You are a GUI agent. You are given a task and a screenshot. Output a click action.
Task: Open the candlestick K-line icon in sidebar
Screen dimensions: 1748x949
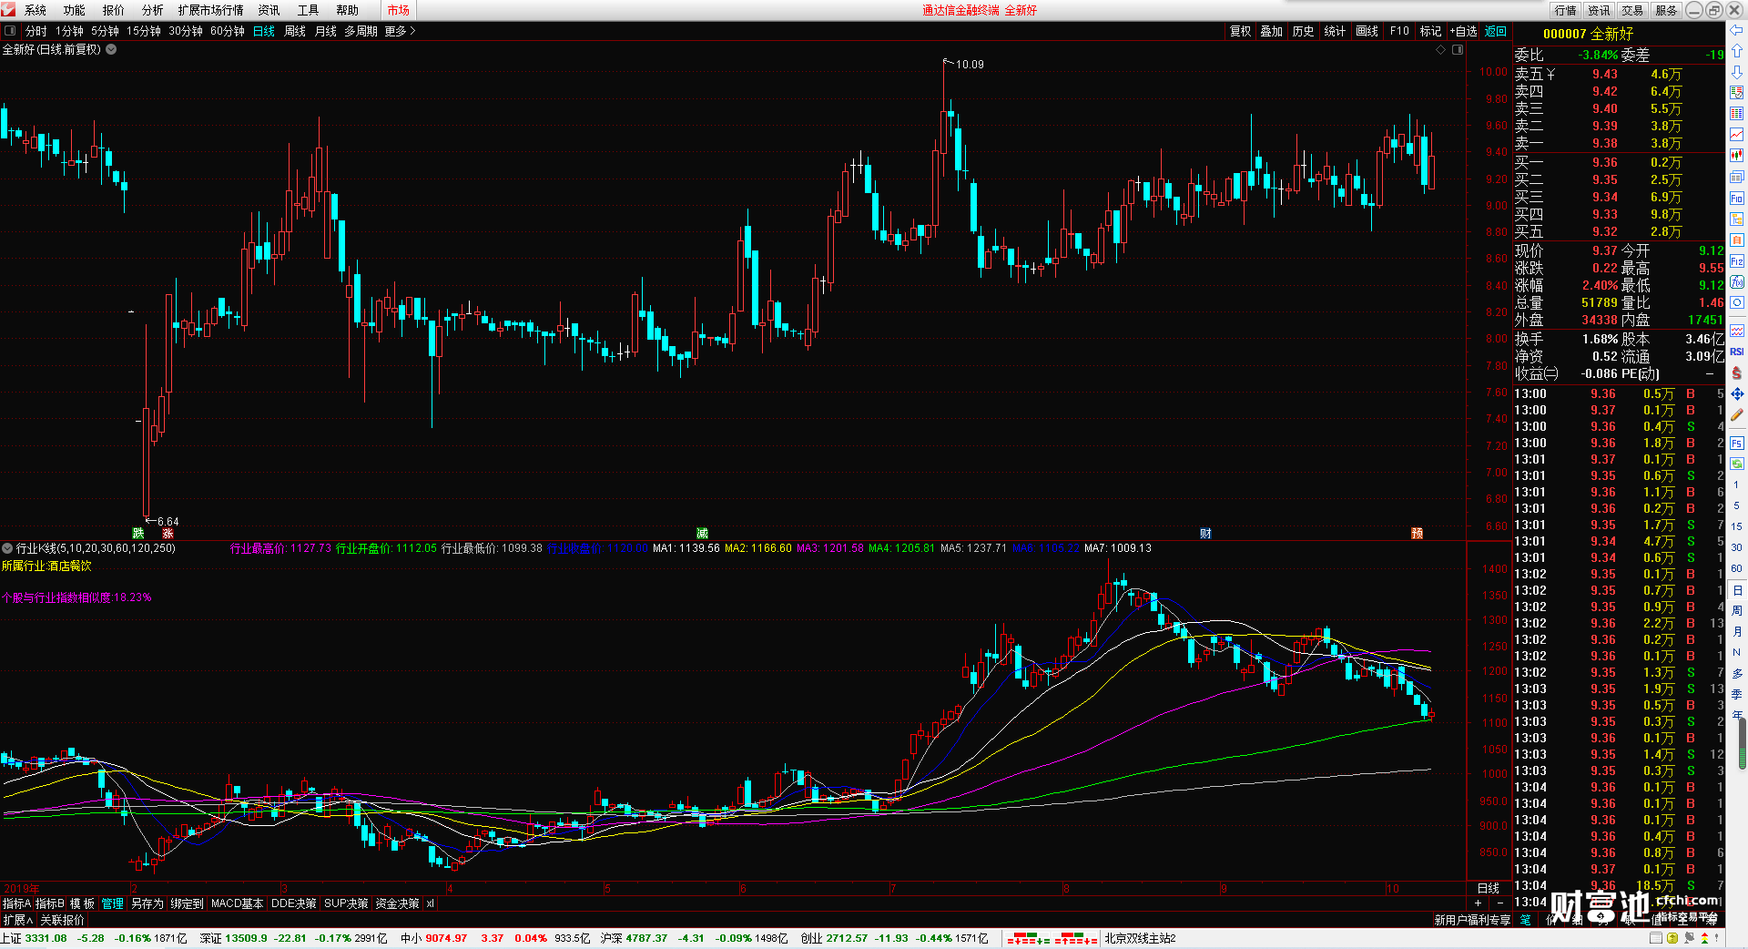tap(1737, 156)
